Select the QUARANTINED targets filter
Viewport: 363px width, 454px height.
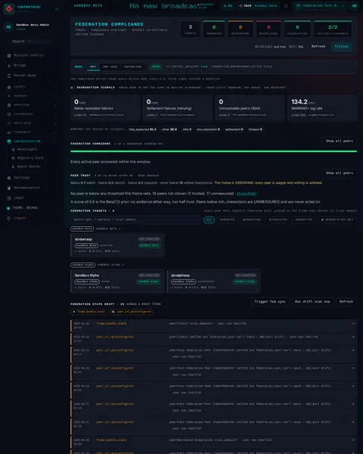click(x=252, y=219)
